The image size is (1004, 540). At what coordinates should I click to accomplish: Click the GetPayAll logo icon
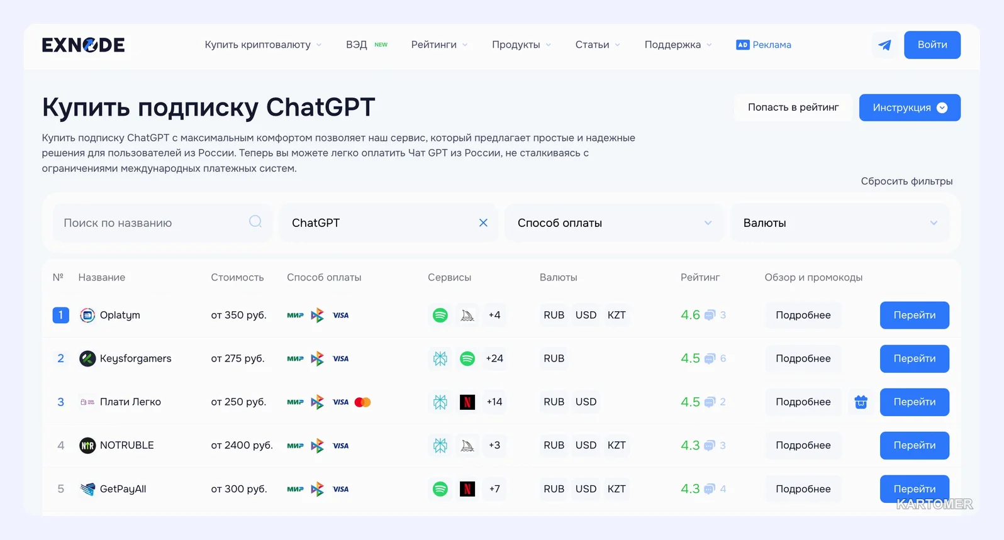pos(87,488)
